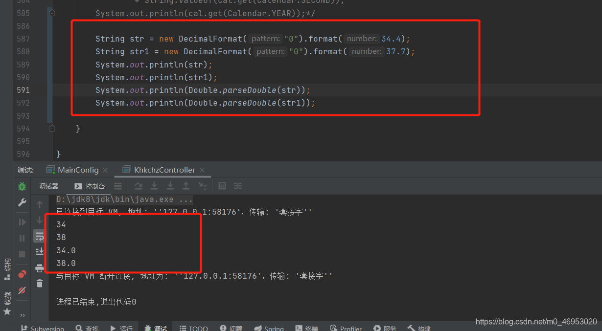Collapse code block fold marker at line 585
This screenshot has width=602, height=331.
pyautogui.click(x=52, y=13)
